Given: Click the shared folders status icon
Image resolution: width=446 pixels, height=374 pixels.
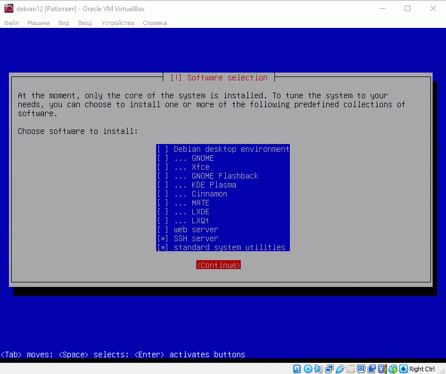Looking at the screenshot, I should click(351, 369).
